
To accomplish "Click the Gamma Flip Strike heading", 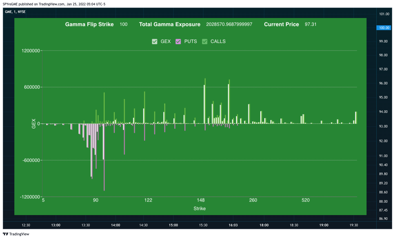I will pos(89,24).
